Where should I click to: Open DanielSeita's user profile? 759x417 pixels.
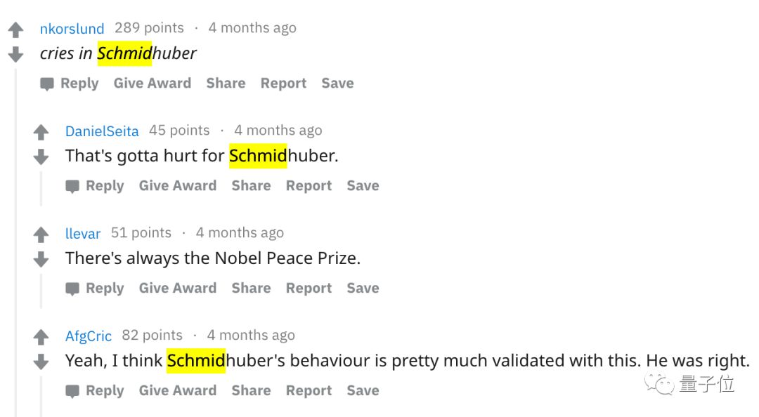point(102,131)
